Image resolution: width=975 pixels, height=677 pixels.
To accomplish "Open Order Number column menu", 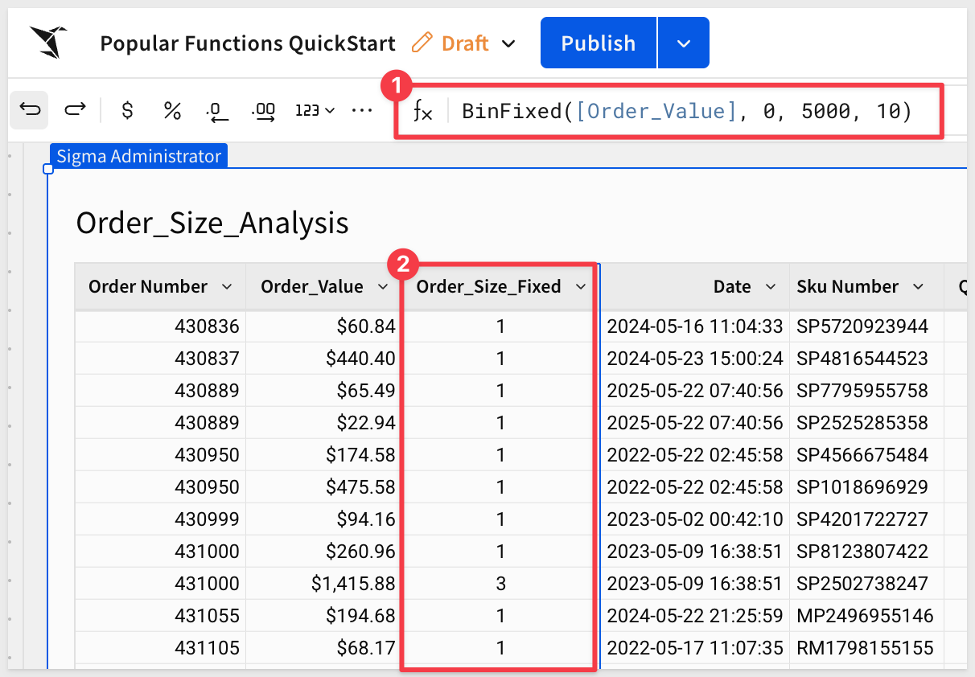I will [227, 287].
